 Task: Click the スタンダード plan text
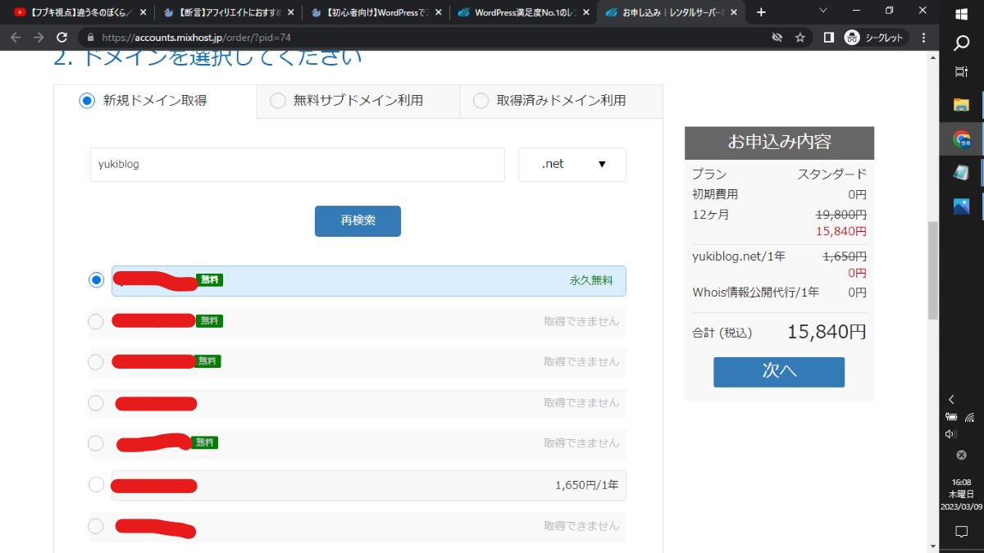(x=832, y=175)
